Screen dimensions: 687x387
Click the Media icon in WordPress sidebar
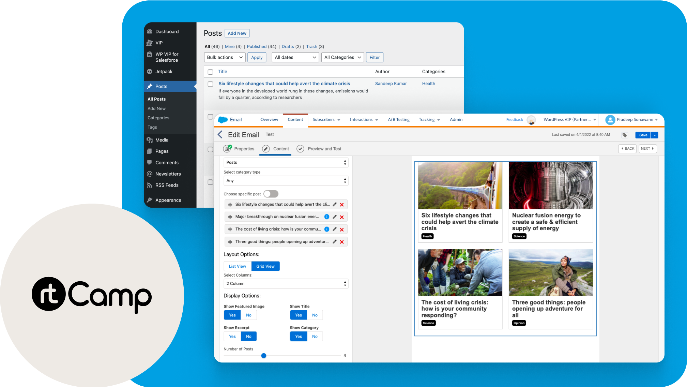pyautogui.click(x=149, y=140)
